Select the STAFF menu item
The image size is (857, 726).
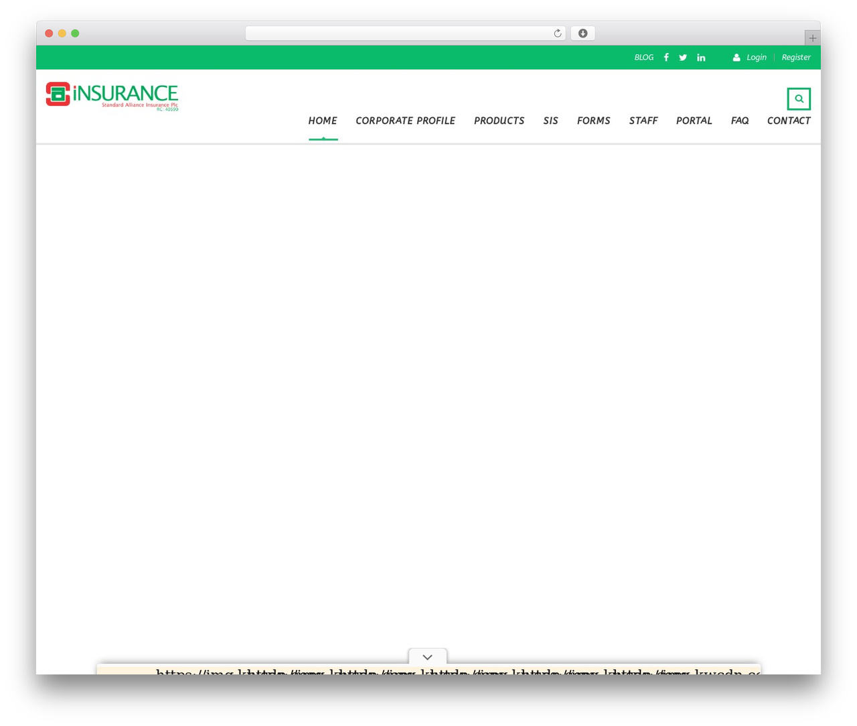pos(643,121)
